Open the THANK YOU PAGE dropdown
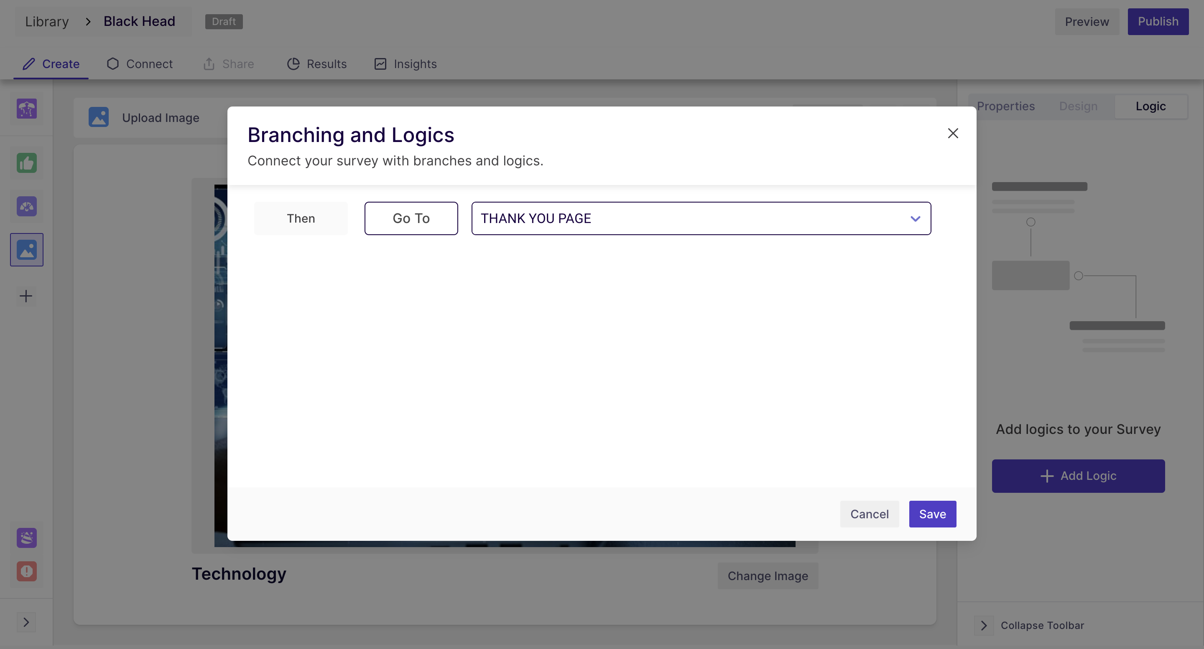Image resolution: width=1204 pixels, height=649 pixels. [701, 218]
